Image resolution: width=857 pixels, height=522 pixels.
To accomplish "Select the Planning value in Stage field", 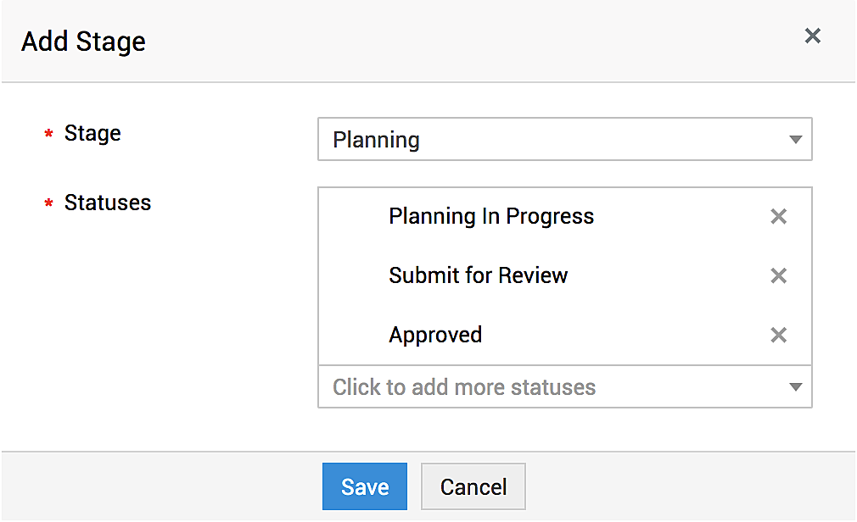I will point(377,140).
